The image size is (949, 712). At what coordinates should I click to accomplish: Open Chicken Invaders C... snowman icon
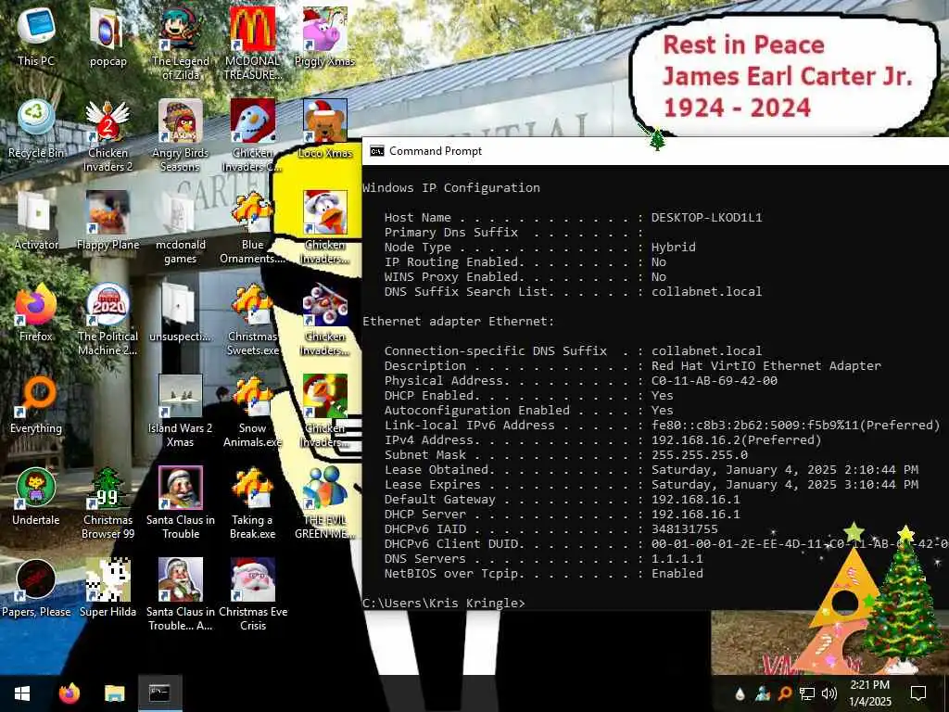pyautogui.click(x=252, y=136)
